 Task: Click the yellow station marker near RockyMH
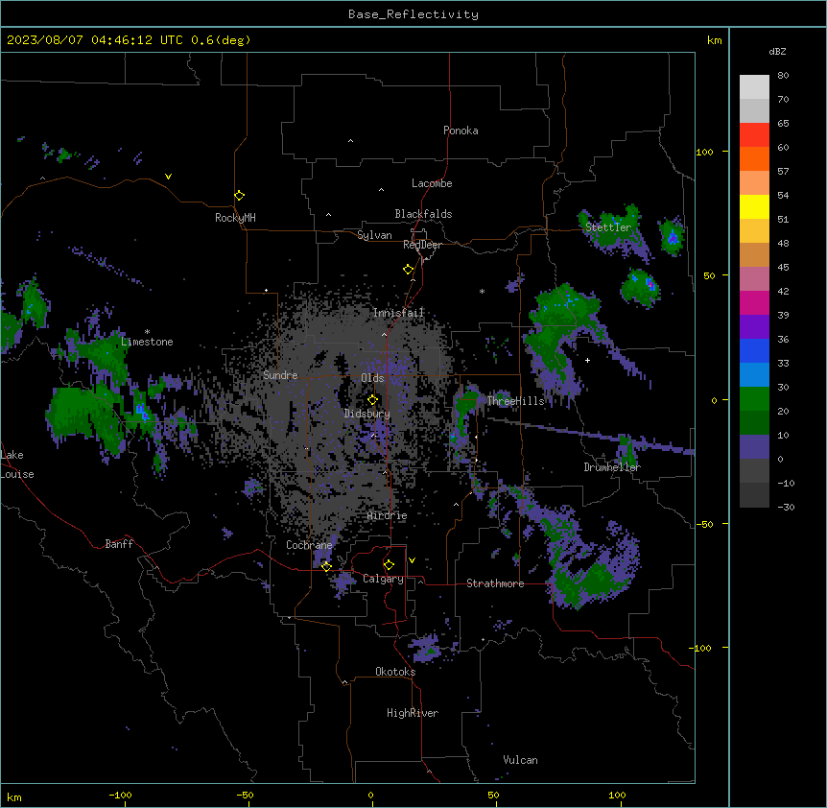point(239,196)
